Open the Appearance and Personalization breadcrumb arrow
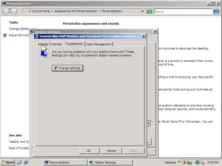The width and height of the screenshot is (222, 166). point(100,11)
